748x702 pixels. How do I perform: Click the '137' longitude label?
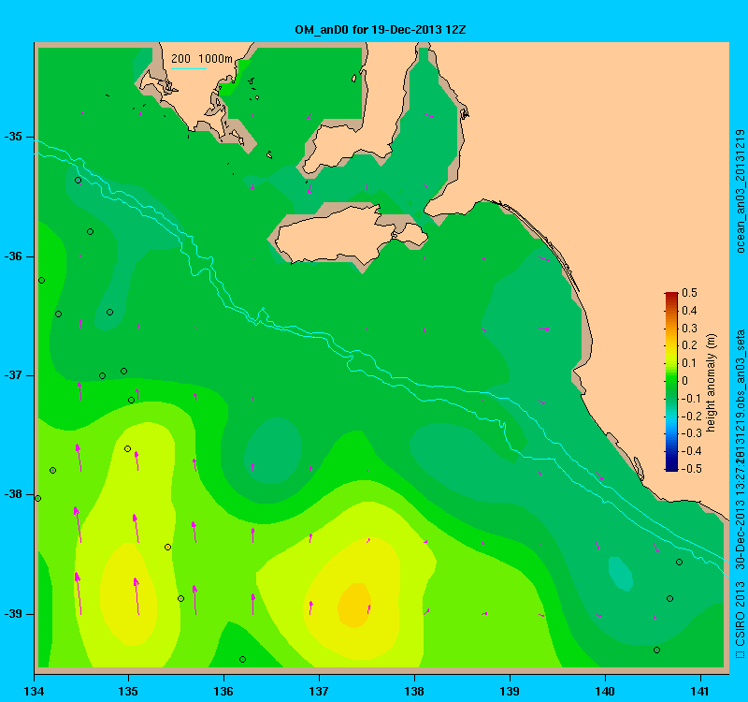319,691
